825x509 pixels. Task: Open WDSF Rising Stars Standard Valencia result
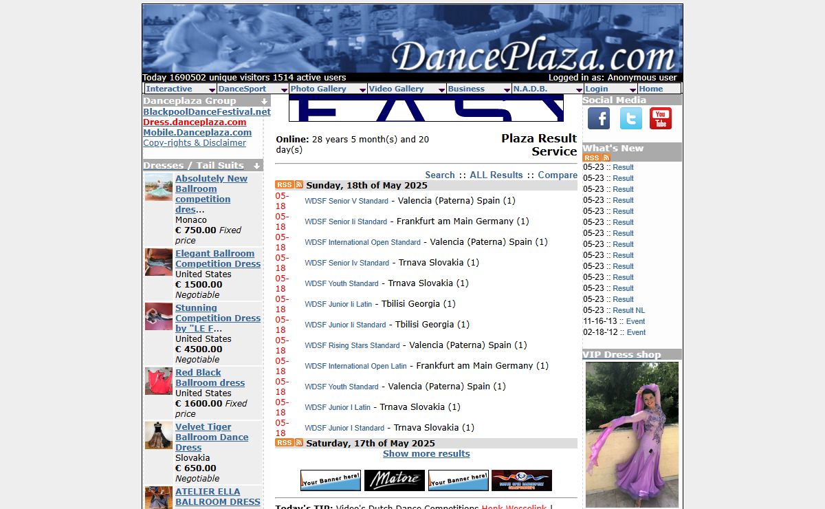352,346
